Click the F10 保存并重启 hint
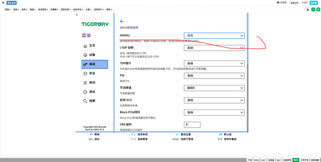Viewport: 321px width, 162px height. coord(227,139)
